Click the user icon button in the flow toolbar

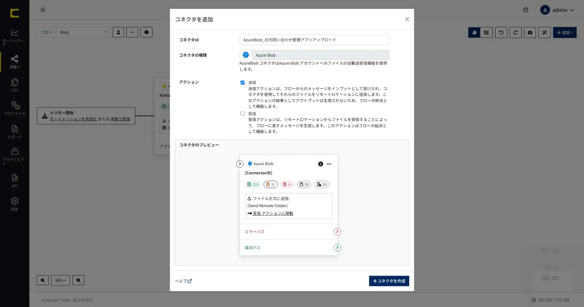coord(118,32)
